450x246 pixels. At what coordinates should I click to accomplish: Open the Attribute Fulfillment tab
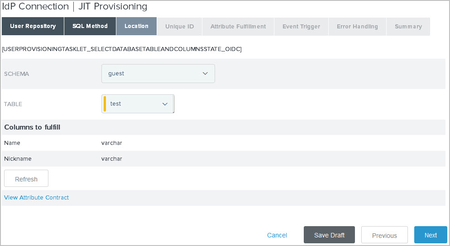238,27
